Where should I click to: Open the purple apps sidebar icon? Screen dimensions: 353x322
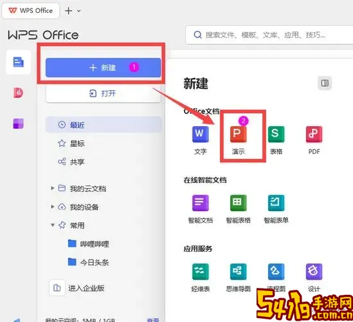click(x=18, y=124)
